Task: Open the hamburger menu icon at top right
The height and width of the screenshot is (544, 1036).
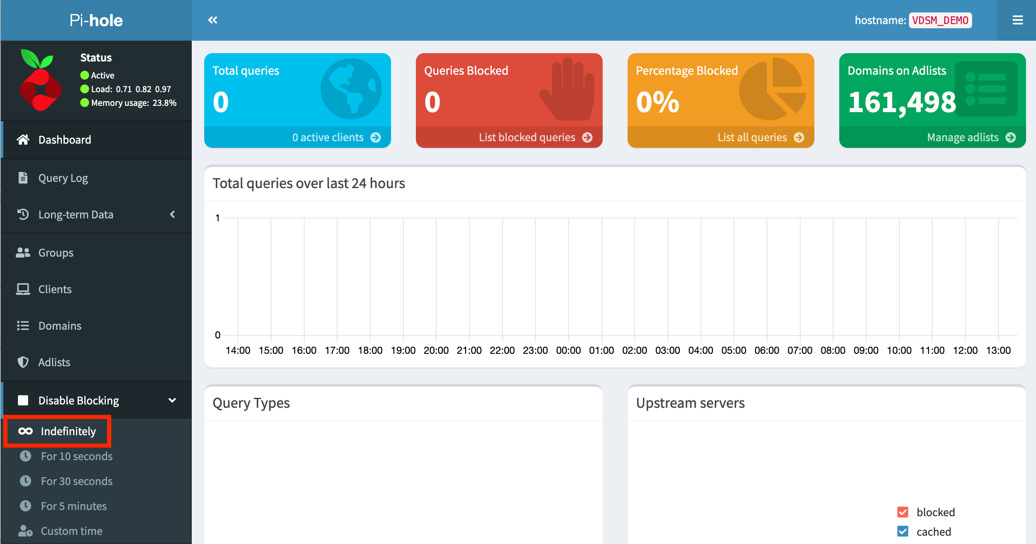Action: point(1017,20)
